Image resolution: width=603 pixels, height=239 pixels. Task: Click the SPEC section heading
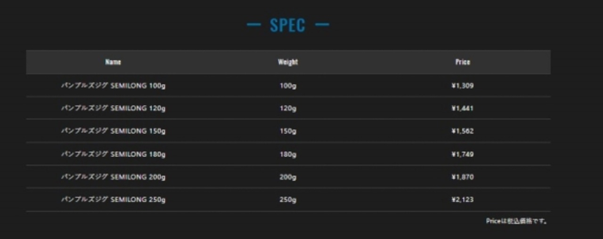click(287, 25)
